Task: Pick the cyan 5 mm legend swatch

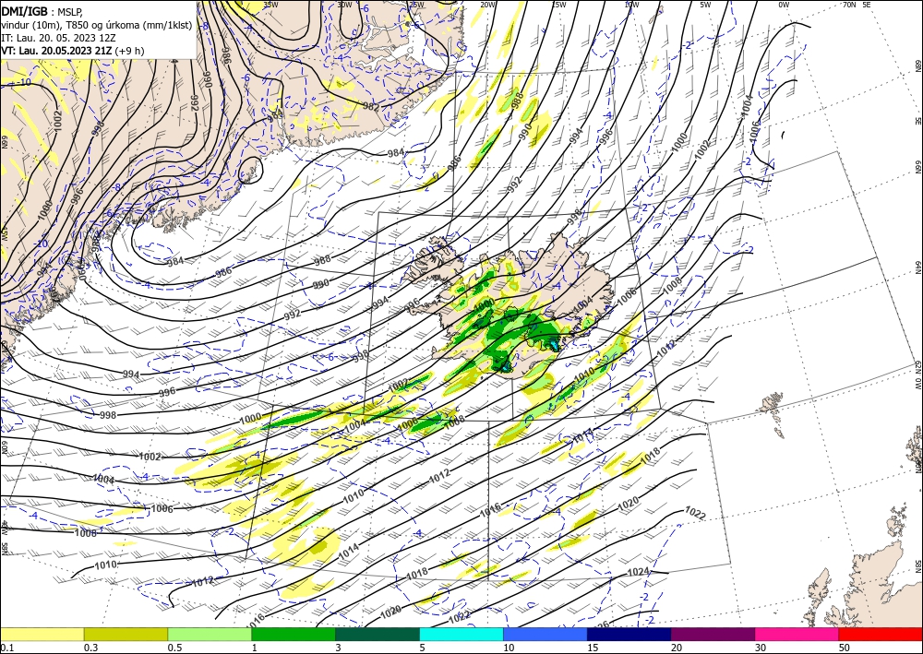Action: pos(461,634)
